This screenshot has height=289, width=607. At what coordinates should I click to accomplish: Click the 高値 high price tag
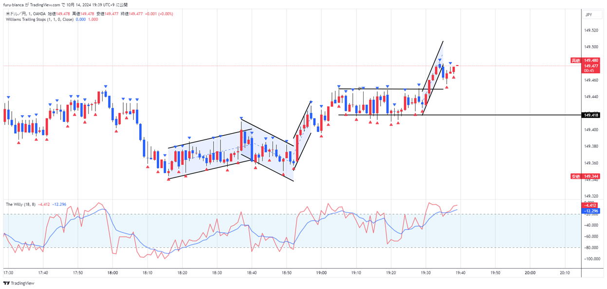tap(575, 61)
